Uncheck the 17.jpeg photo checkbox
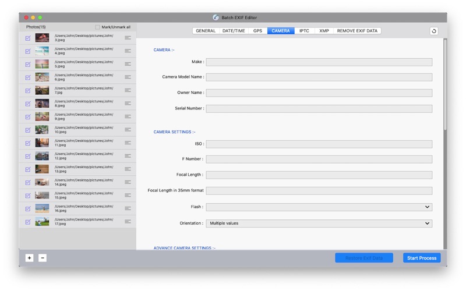 (x=28, y=222)
